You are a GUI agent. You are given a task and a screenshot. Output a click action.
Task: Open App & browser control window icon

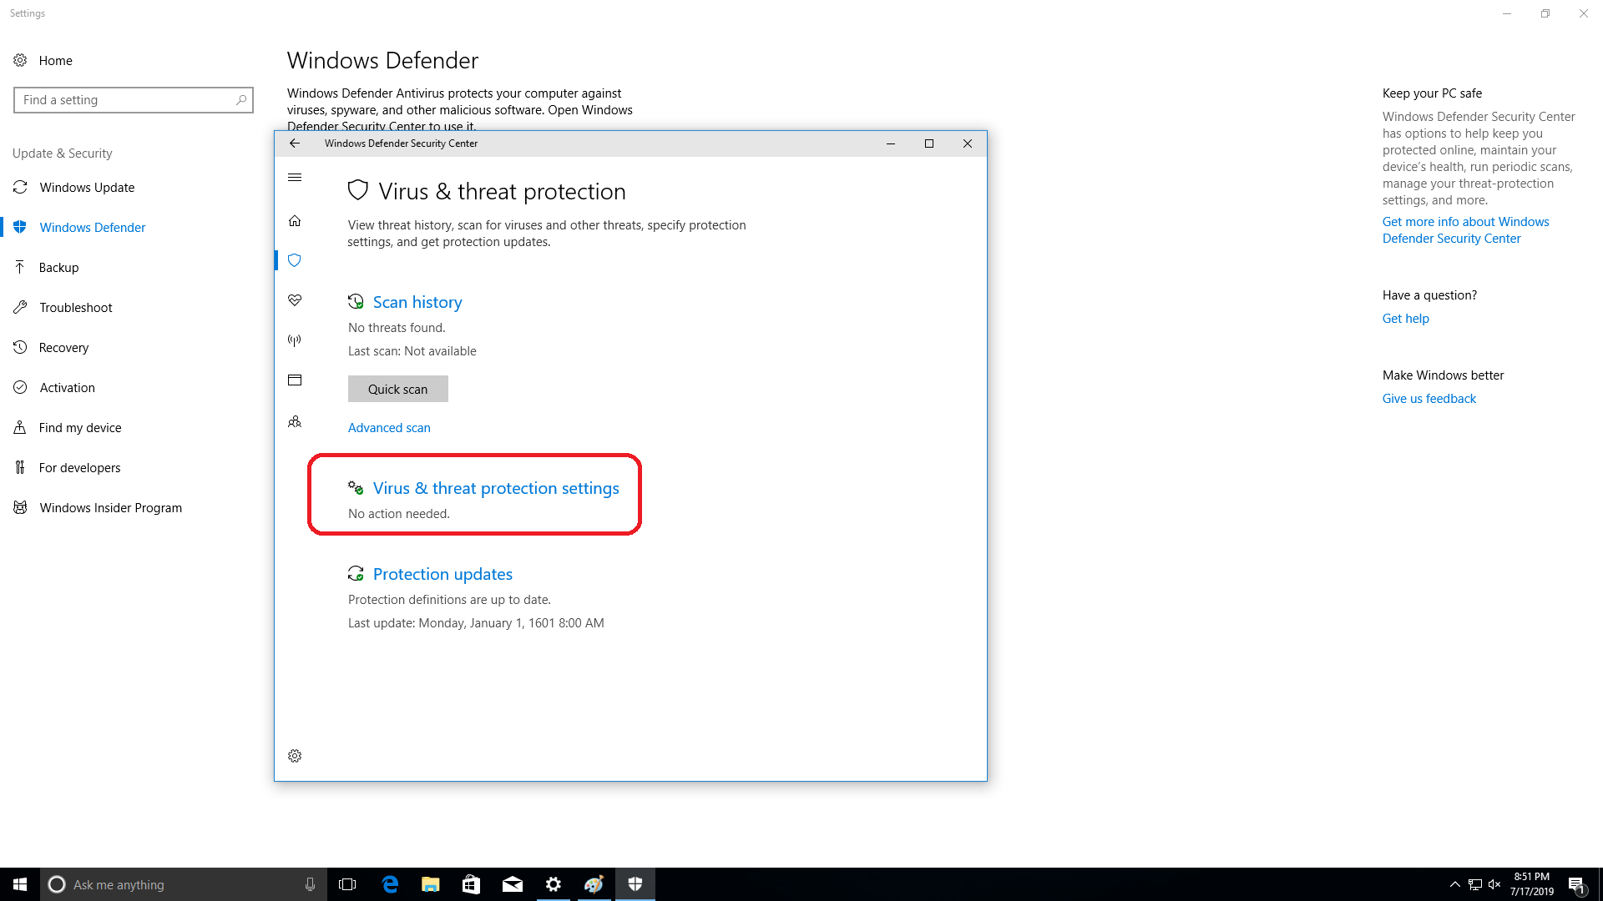pos(295,380)
